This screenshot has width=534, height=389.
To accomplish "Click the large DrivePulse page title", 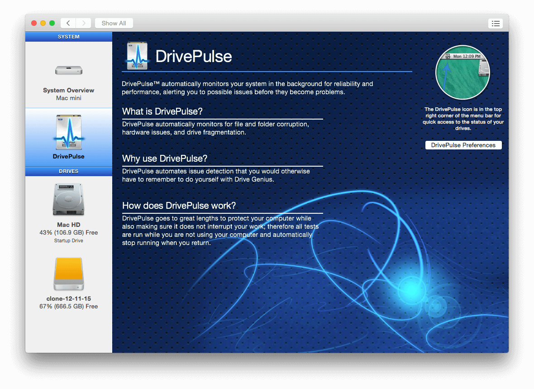I will pos(194,56).
